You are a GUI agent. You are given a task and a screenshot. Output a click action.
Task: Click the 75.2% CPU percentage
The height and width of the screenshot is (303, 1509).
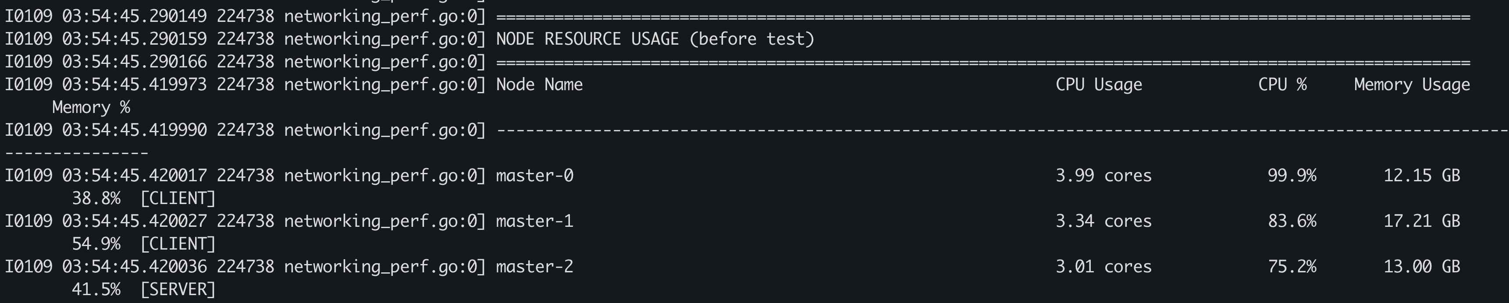tap(1292, 267)
